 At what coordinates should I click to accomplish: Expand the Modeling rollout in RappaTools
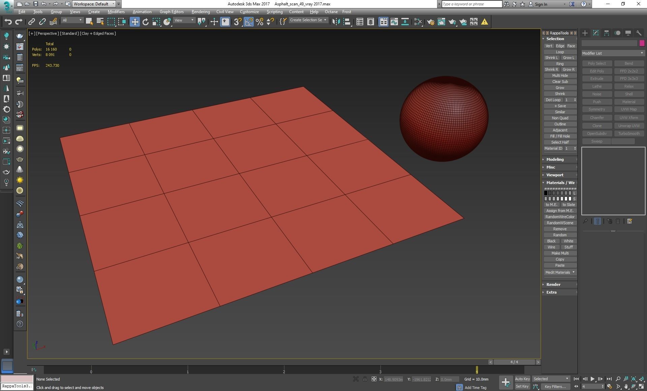click(x=555, y=159)
